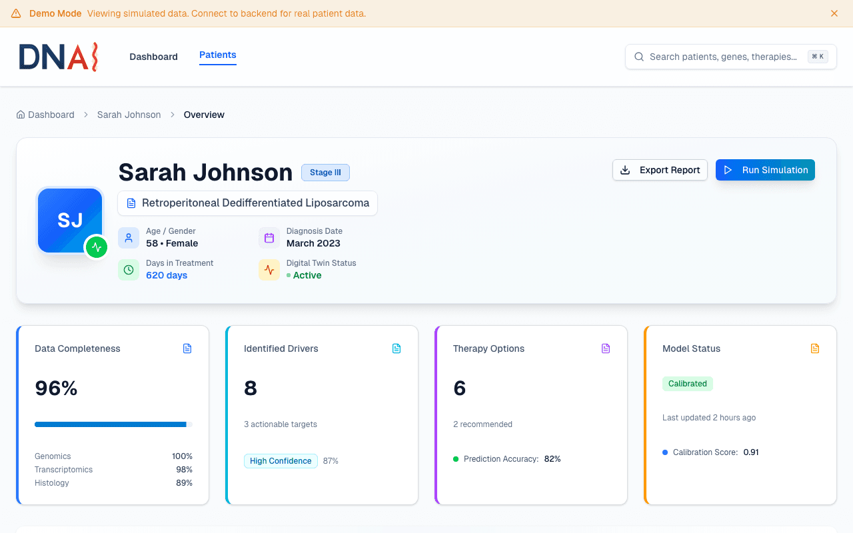Viewport: 853px width, 533px height.
Task: Open the Patients tab
Action: pyautogui.click(x=217, y=55)
